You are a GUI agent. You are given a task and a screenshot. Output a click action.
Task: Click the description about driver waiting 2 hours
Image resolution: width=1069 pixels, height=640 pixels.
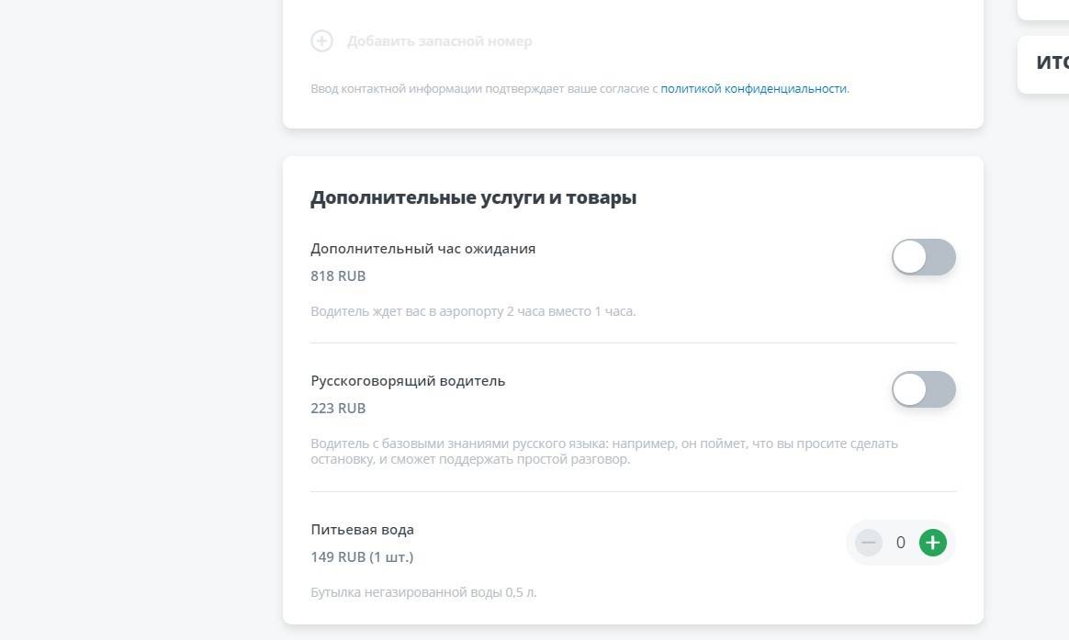point(473,311)
